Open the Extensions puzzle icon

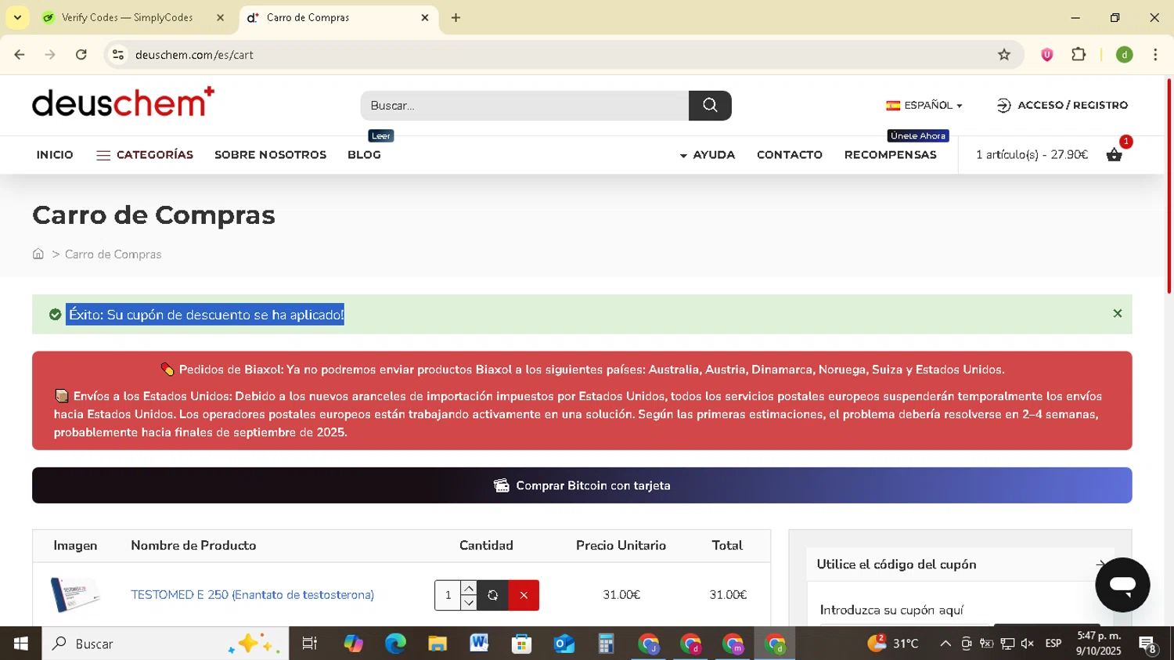[x=1079, y=55]
